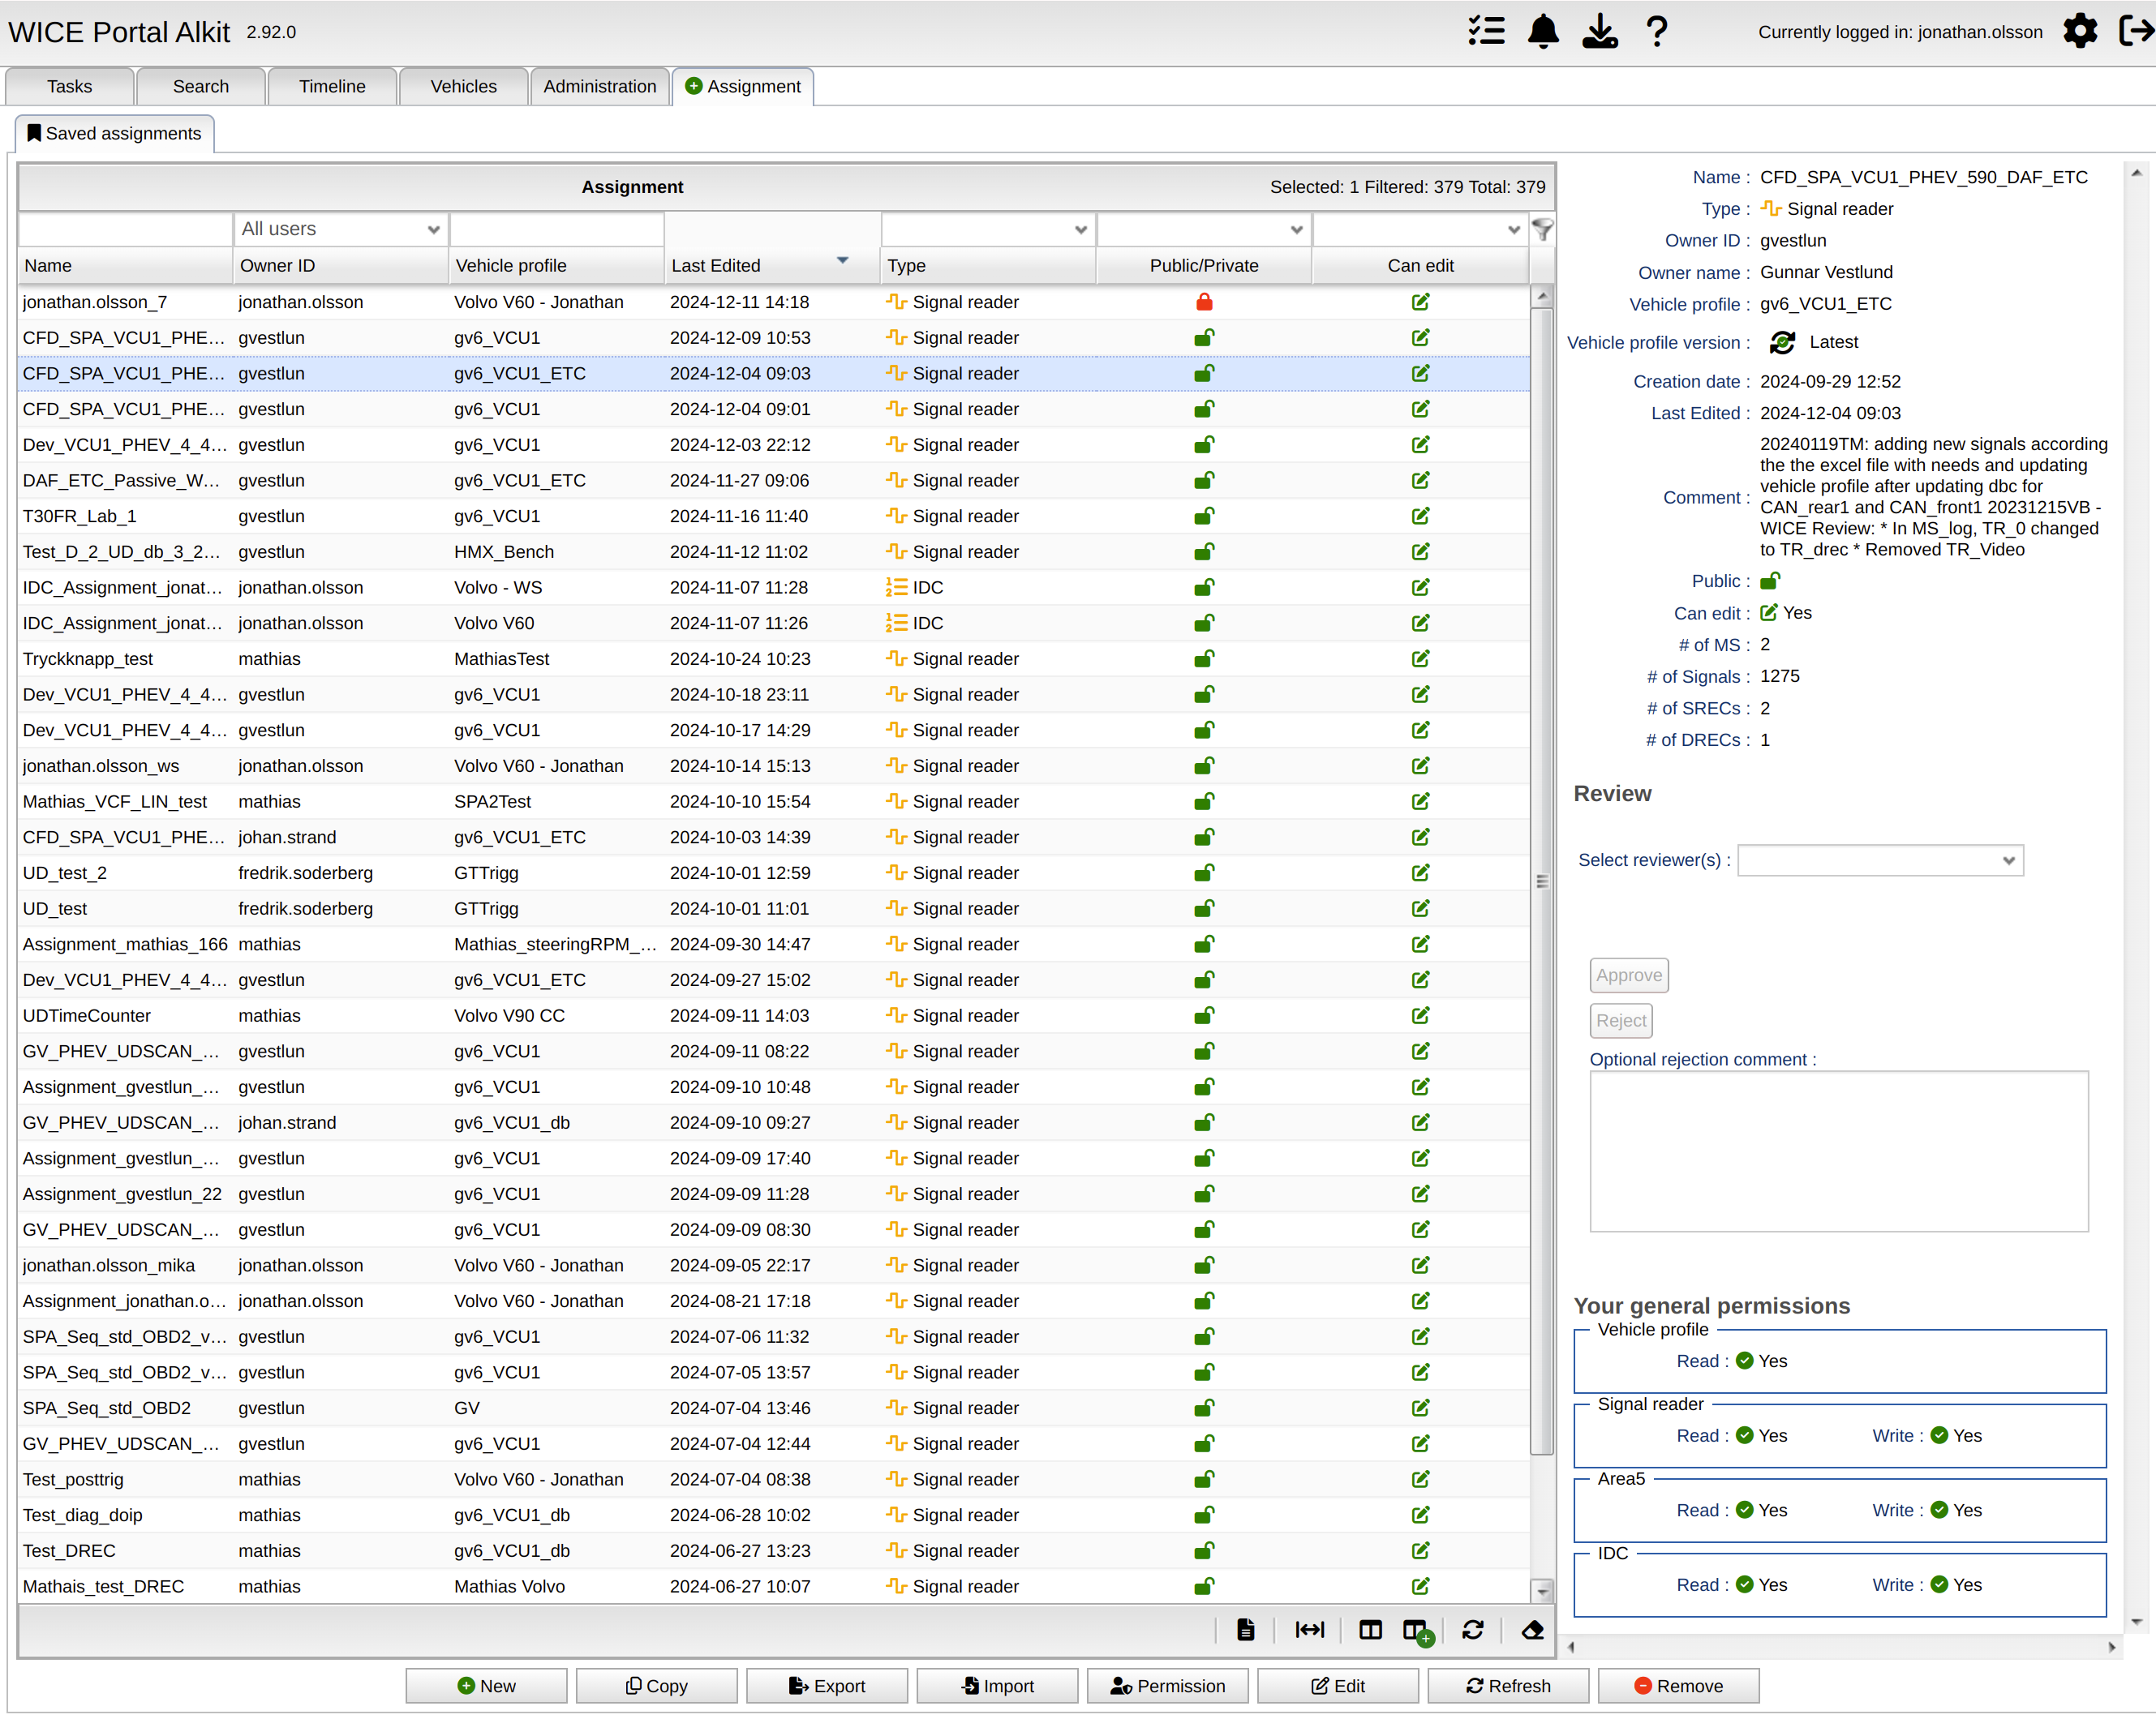The height and width of the screenshot is (1719, 2156).
Task: Click the fit column width arrows icon
Action: point(1309,1630)
